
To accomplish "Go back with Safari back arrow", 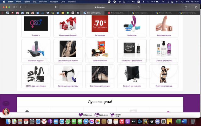I will [21, 7].
